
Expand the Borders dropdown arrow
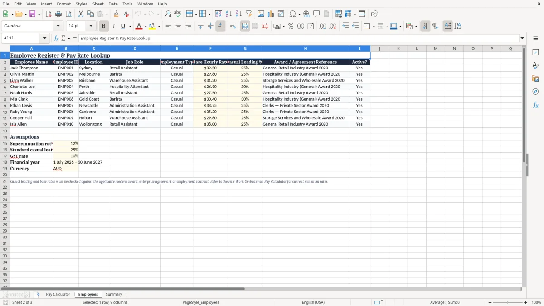pyautogui.click(x=374, y=26)
